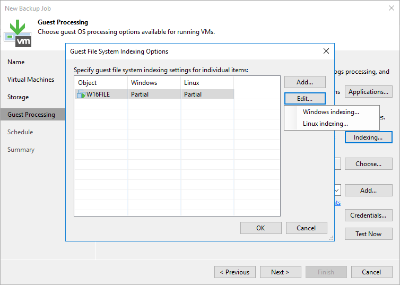Viewport: 400px width, 285px height.
Task: Open the Edit dropdown button
Action: pos(305,99)
